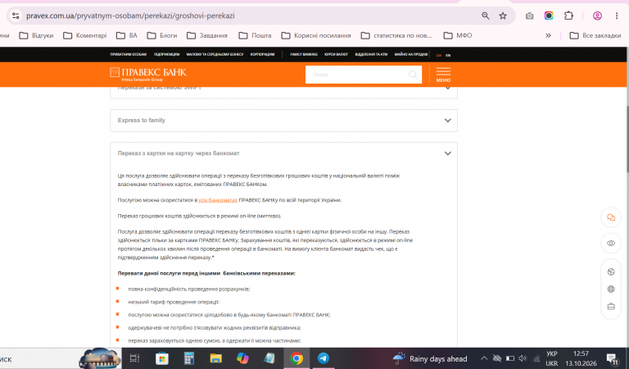
Task: Open the orange chat bubble widget
Action: [x=611, y=217]
